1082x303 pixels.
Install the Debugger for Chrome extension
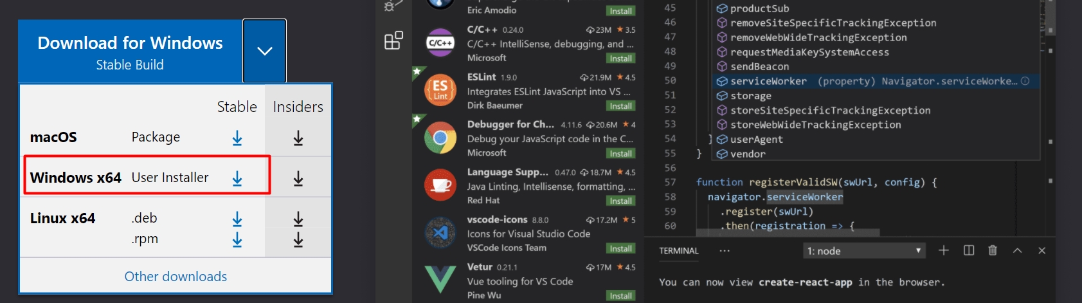pos(620,154)
